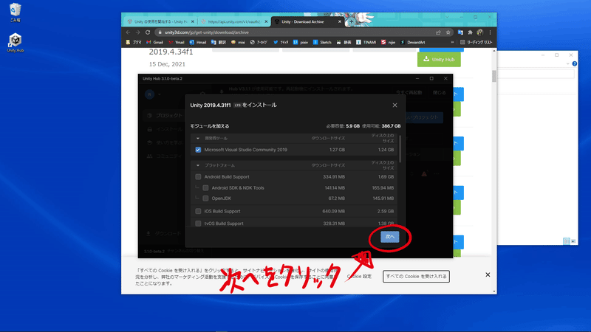
Task: Click the 次へ button in install dialog
Action: click(x=390, y=237)
